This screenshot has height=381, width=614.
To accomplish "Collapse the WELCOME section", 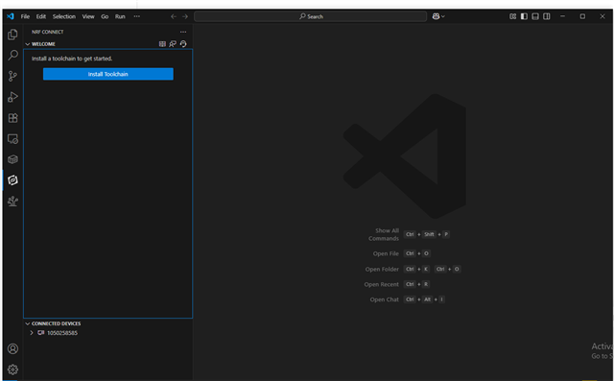I will coord(28,44).
